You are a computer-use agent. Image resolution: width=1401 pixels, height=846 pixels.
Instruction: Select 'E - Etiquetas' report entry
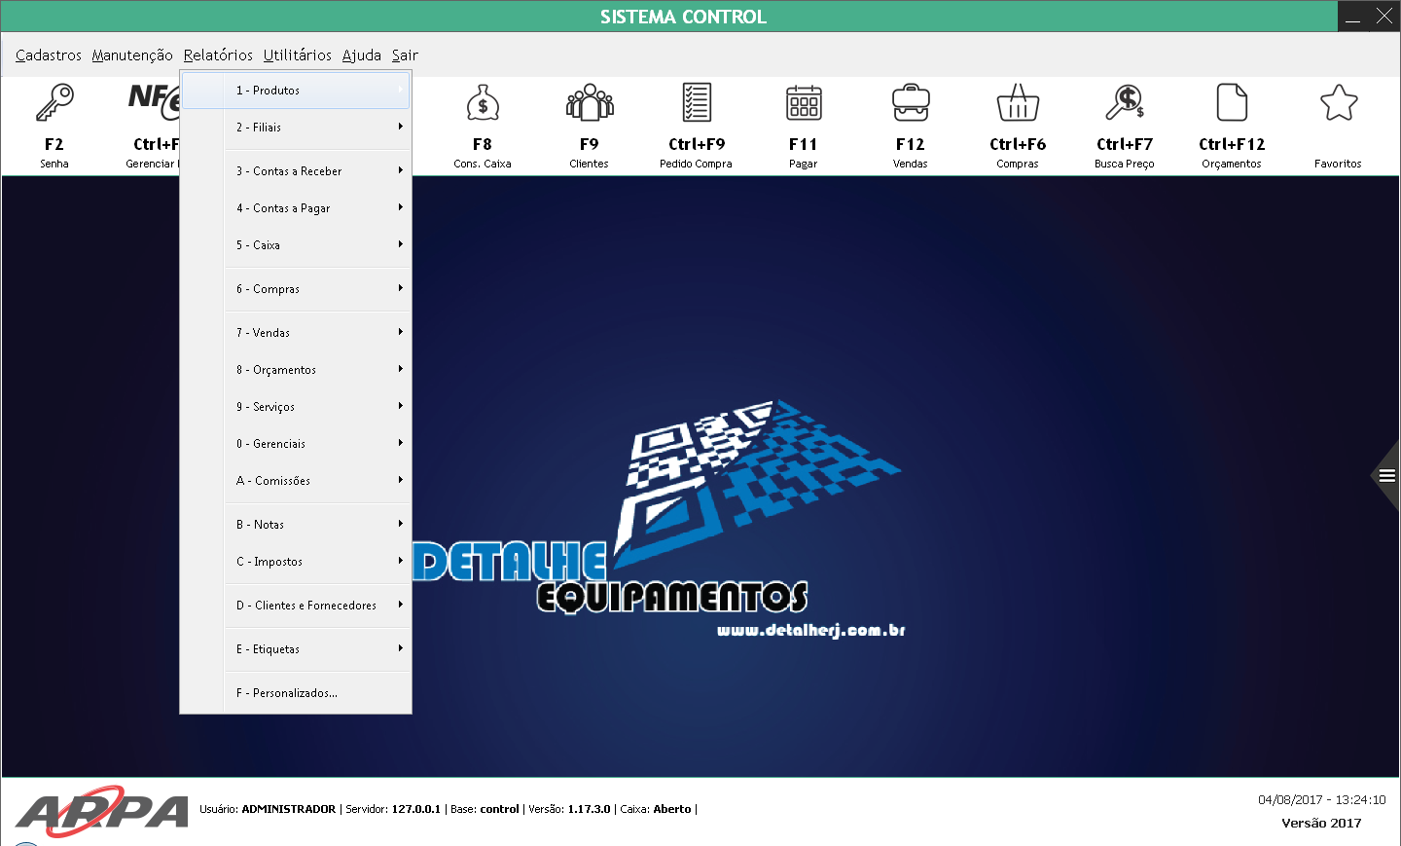coord(296,649)
